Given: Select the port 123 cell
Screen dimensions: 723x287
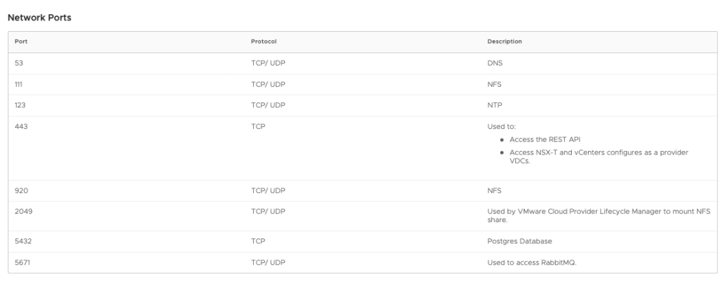Looking at the screenshot, I should (x=19, y=106).
